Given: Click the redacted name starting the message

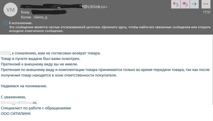Looking at the screenshot, I should point(5,53).
